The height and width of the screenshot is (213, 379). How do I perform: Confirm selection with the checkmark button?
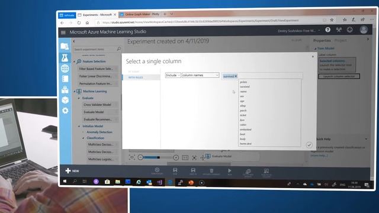click(x=309, y=144)
